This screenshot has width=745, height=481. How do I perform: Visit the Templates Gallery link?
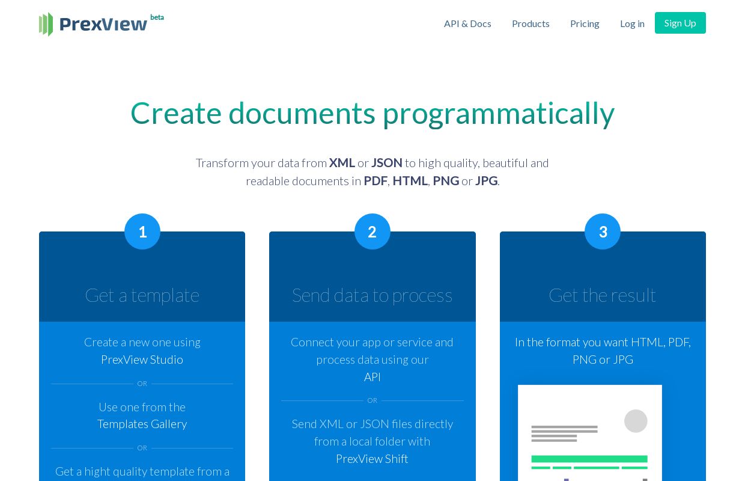142,424
